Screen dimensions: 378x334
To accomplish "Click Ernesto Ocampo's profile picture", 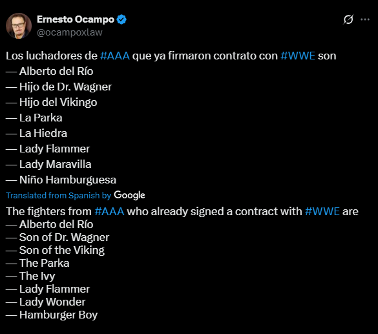I will point(19,26).
